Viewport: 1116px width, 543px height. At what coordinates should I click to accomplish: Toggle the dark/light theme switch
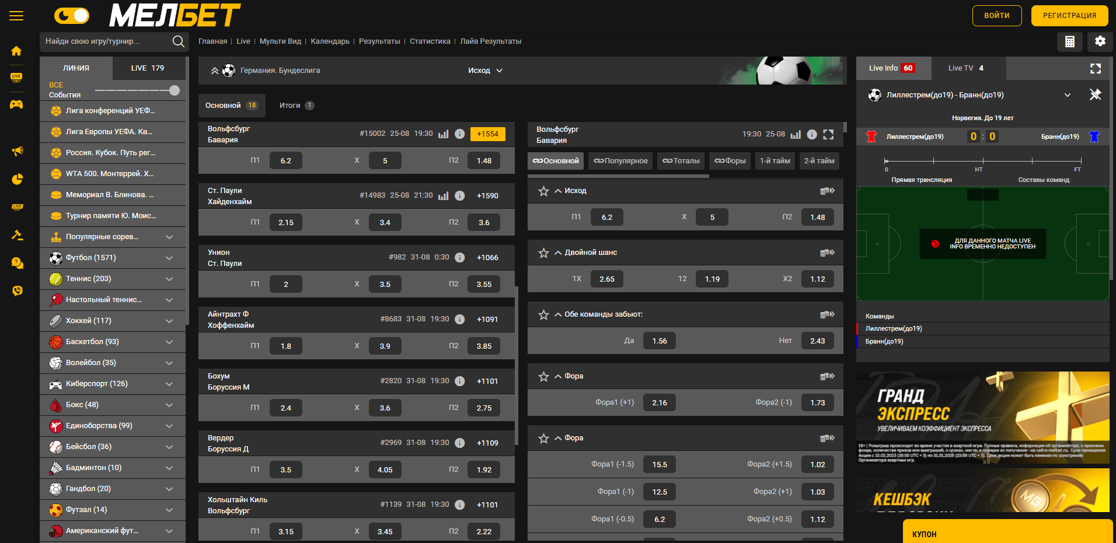pos(72,16)
